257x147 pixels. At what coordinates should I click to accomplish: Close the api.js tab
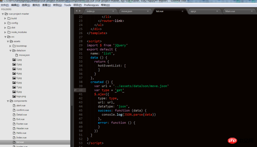coord(217,11)
